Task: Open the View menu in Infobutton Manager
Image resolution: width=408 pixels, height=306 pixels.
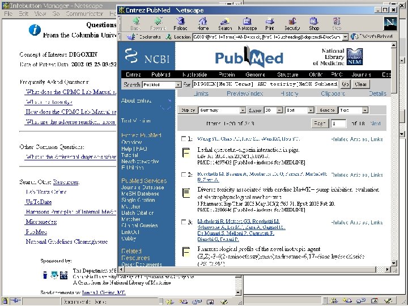Action: point(40,14)
